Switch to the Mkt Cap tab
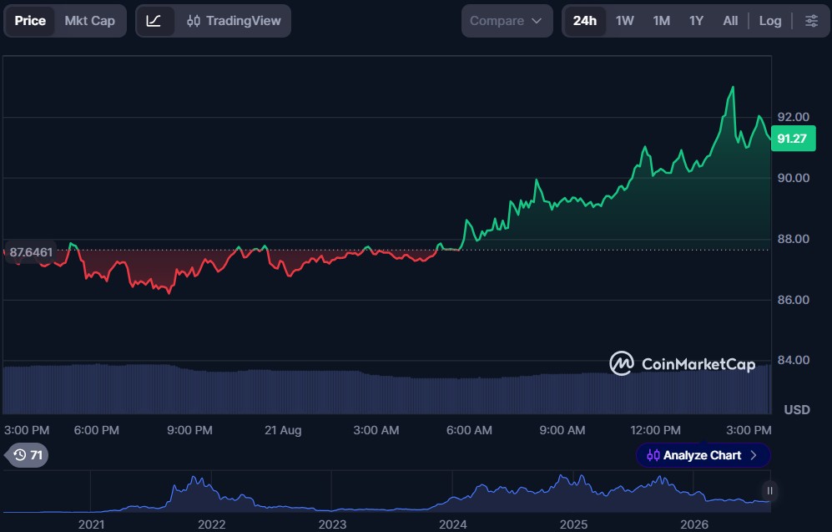832x532 pixels. (x=89, y=21)
